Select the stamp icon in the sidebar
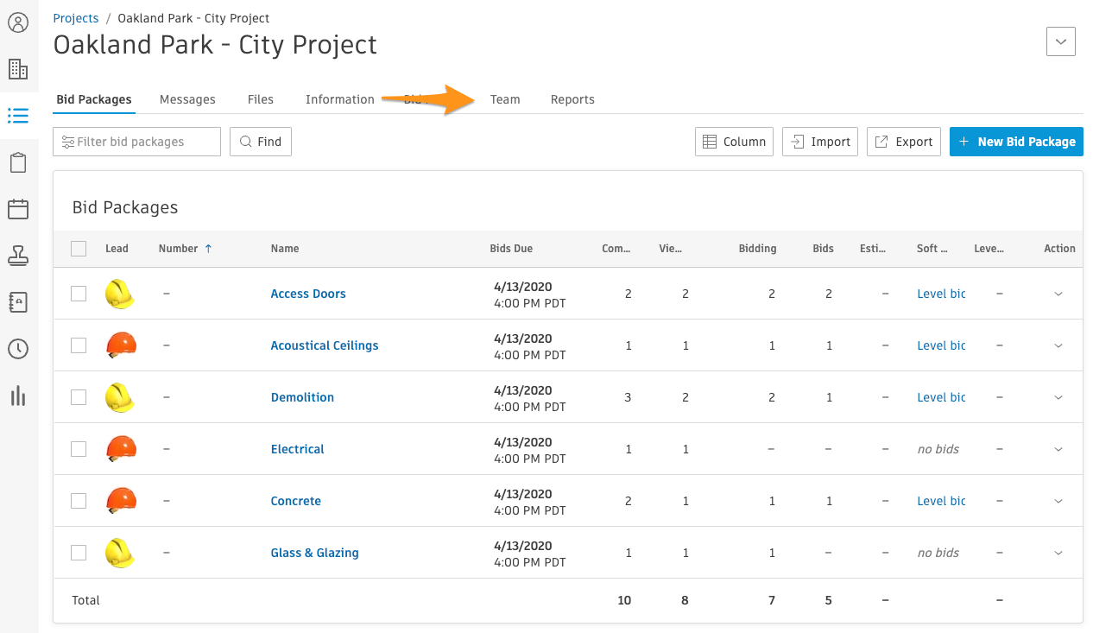 pos(19,256)
